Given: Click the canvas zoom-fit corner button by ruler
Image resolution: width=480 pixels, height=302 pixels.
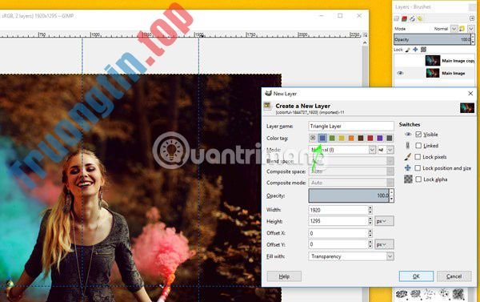Looking at the screenshot, I should tap(365, 35).
